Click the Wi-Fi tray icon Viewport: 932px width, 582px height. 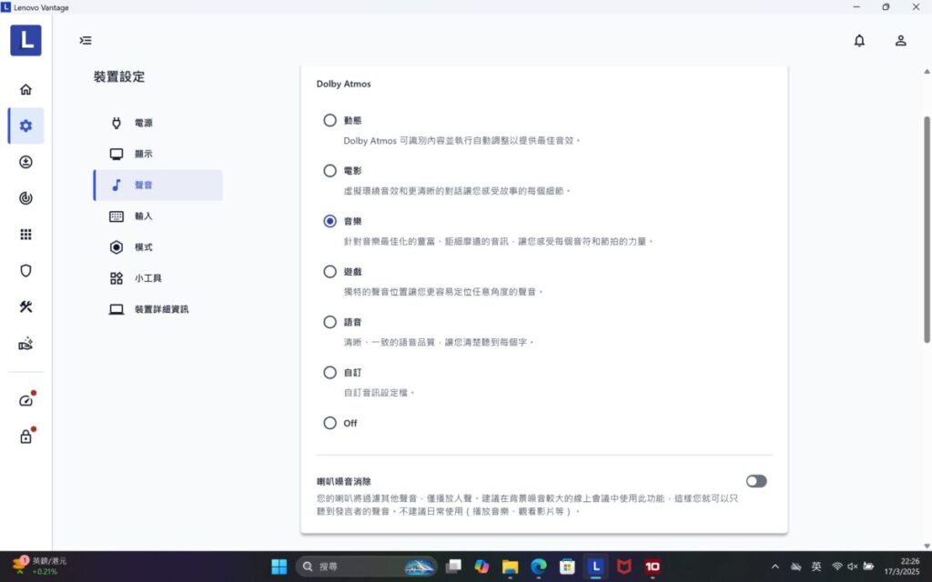click(837, 567)
